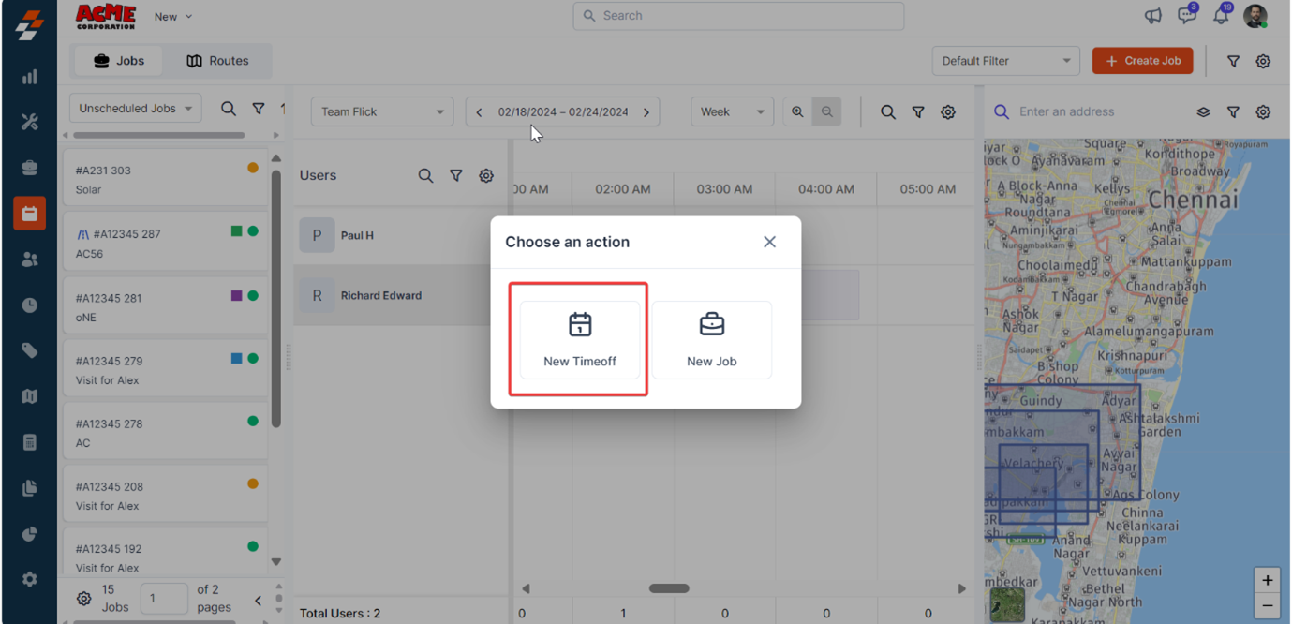
Task: Open the scheduler calendar sidebar icon
Action: (29, 214)
